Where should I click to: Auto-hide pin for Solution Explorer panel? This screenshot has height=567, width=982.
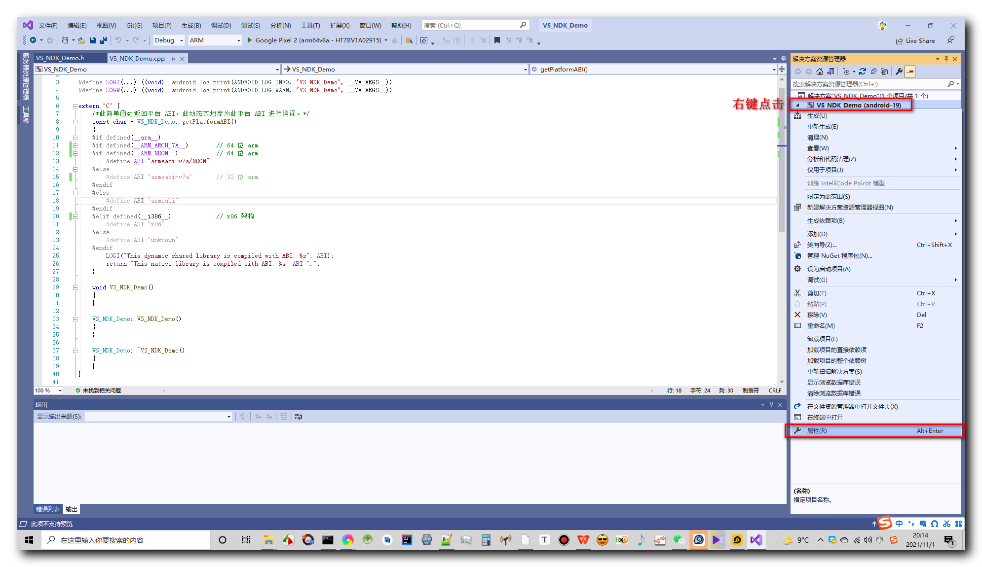tap(946, 59)
